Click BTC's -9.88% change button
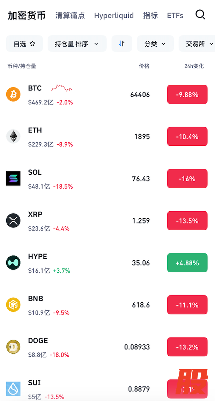Viewport: 215px width, 401px height. [187, 94]
